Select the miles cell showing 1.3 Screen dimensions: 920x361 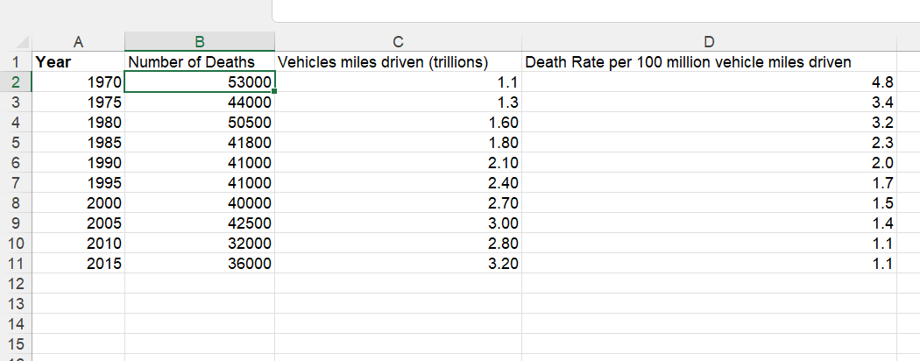coord(398,103)
